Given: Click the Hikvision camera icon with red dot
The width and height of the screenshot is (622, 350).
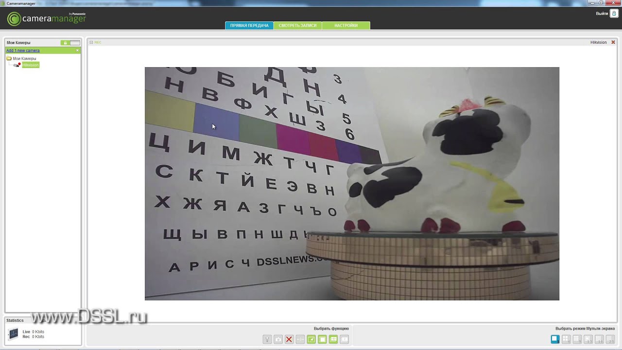Looking at the screenshot, I should coord(17,65).
